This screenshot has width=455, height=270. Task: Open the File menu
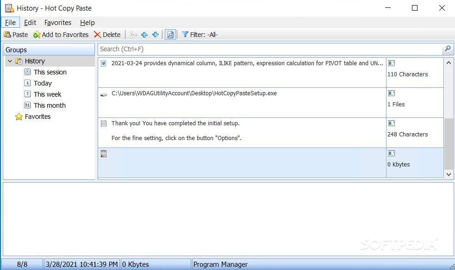[10, 22]
